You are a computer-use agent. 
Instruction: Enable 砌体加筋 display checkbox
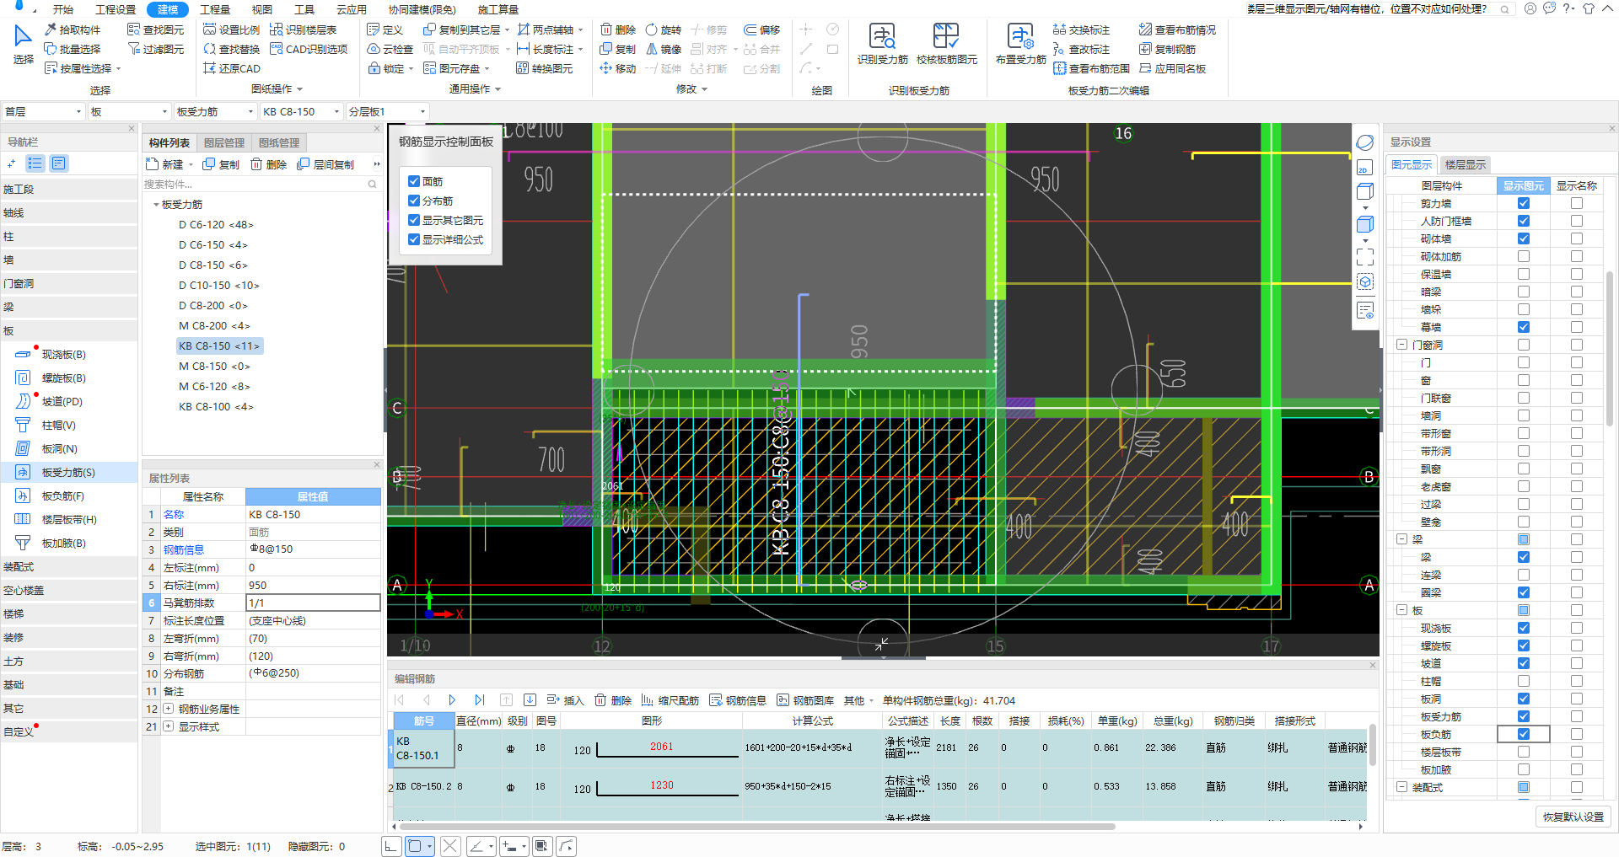tap(1523, 256)
